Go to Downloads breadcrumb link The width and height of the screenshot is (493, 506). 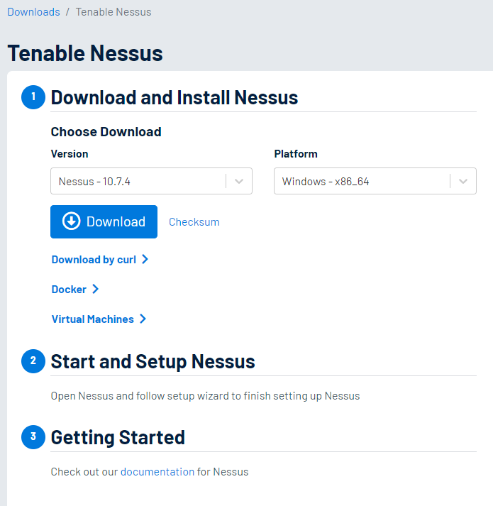click(33, 12)
